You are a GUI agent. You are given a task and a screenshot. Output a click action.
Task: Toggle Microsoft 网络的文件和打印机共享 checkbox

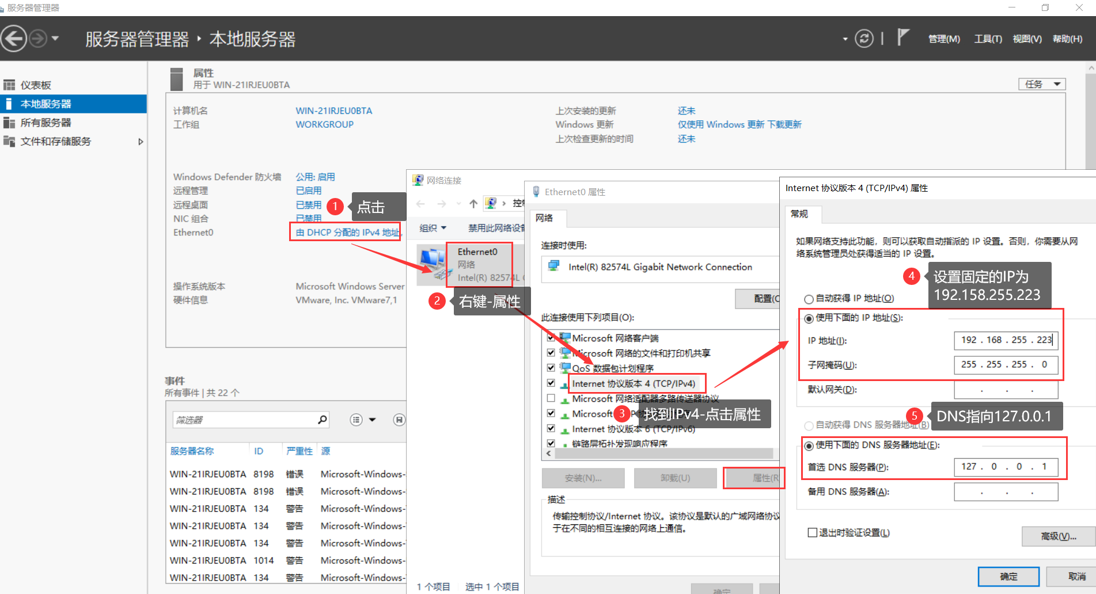point(551,353)
